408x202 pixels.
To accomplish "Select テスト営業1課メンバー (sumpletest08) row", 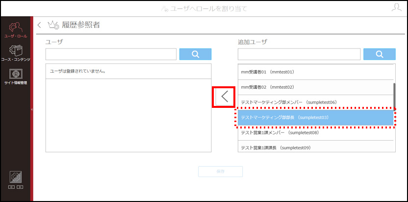I will [x=315, y=133].
